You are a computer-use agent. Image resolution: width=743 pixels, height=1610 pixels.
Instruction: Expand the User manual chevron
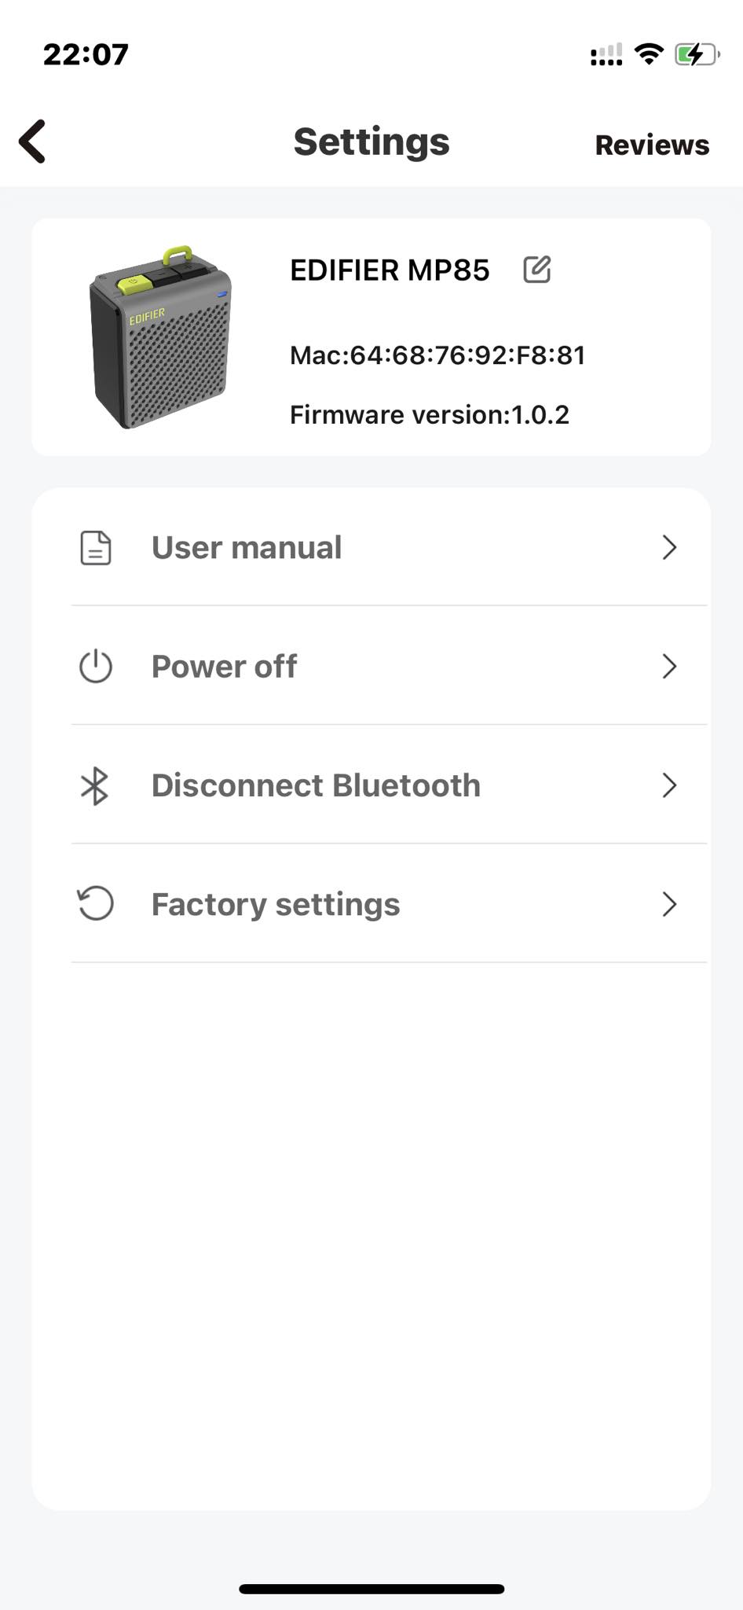coord(669,548)
